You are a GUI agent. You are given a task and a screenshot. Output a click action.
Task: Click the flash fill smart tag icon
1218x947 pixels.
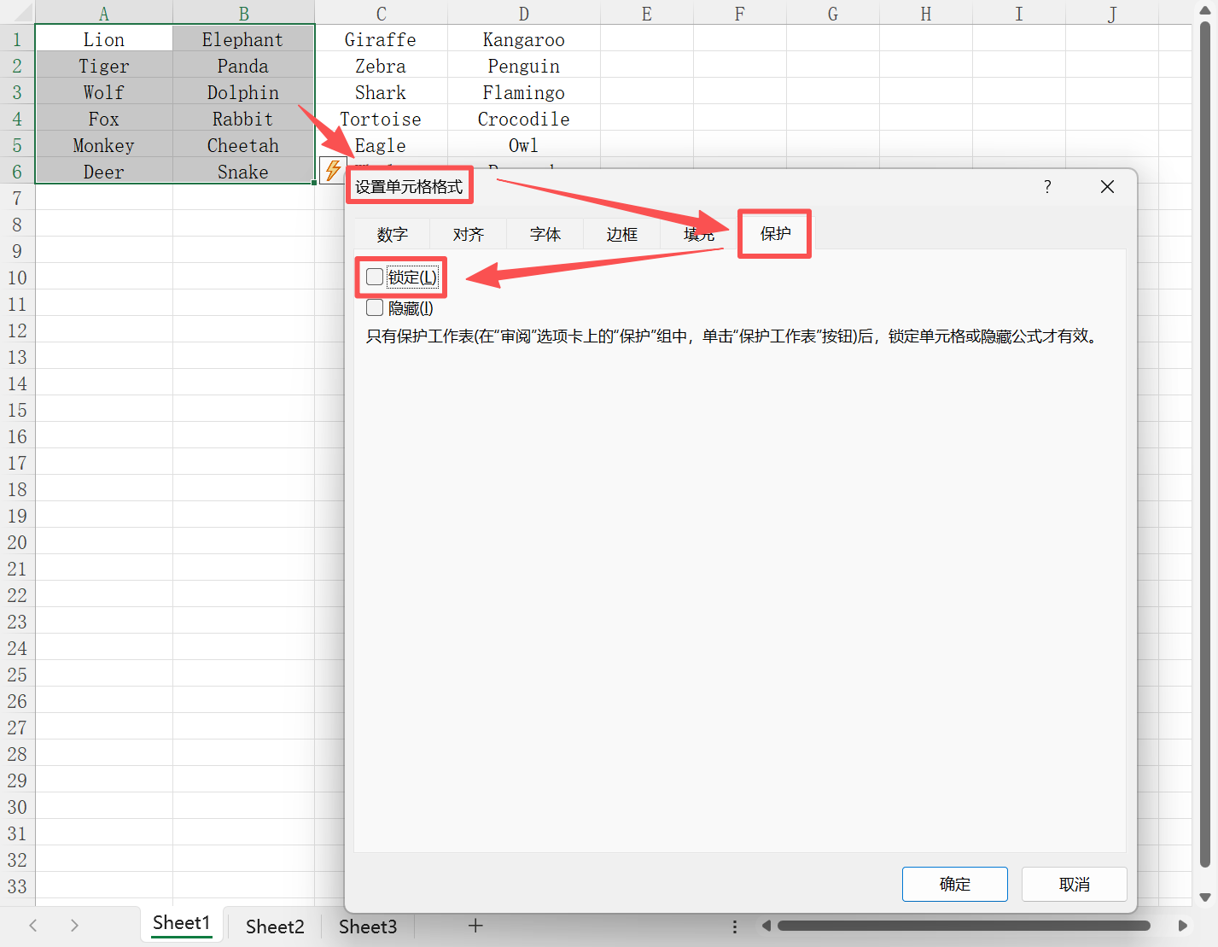click(332, 171)
